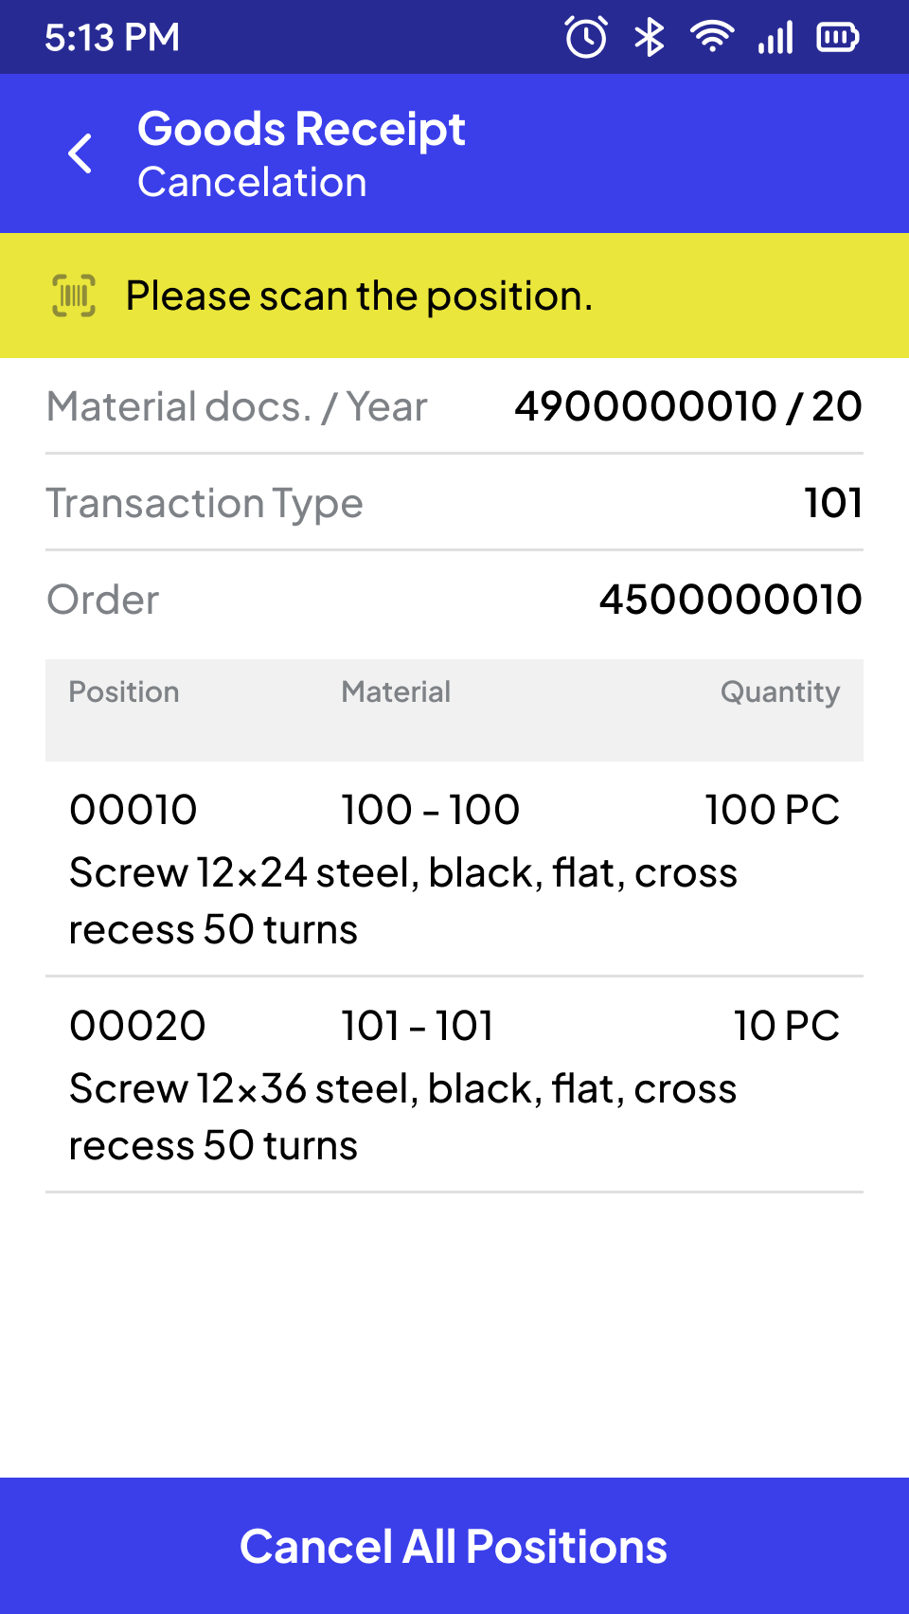The image size is (909, 1614).
Task: Tap the Goods Receipt title
Action: [x=301, y=129]
